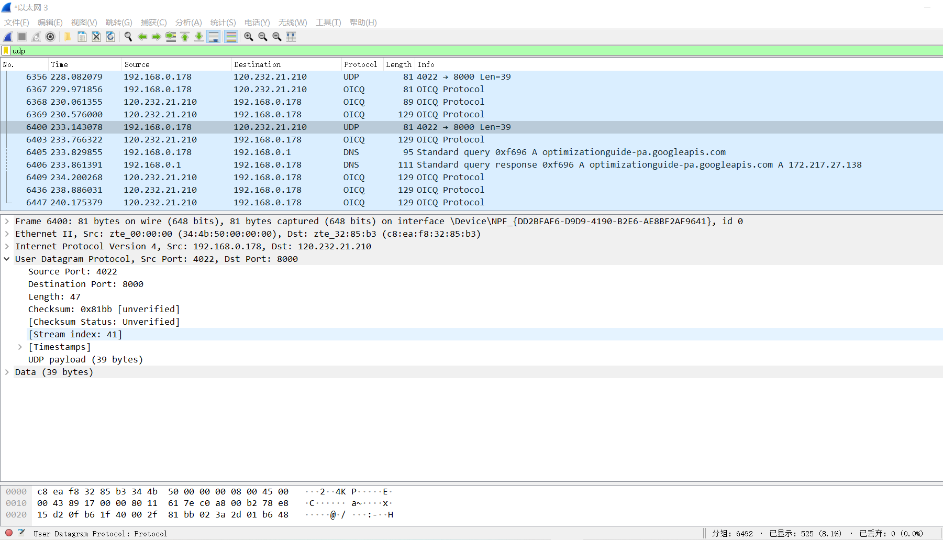
Task: Expand Internet Protocol Version 4 layer
Action: pyautogui.click(x=7, y=246)
